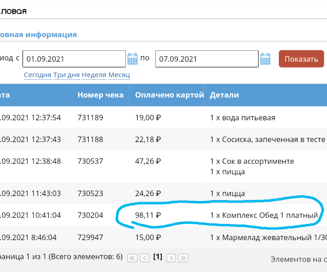Click amount 19,00 ₽

click(x=148, y=118)
